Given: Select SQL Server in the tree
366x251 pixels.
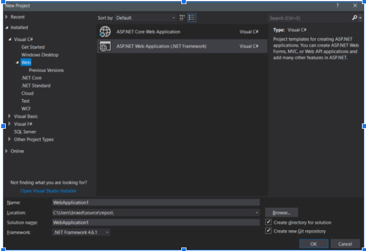Looking at the screenshot, I should click(x=25, y=132).
